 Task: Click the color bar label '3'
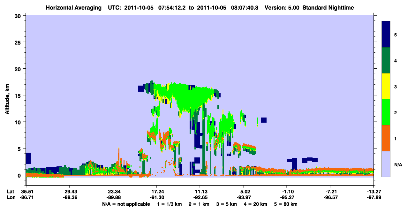point(396,87)
